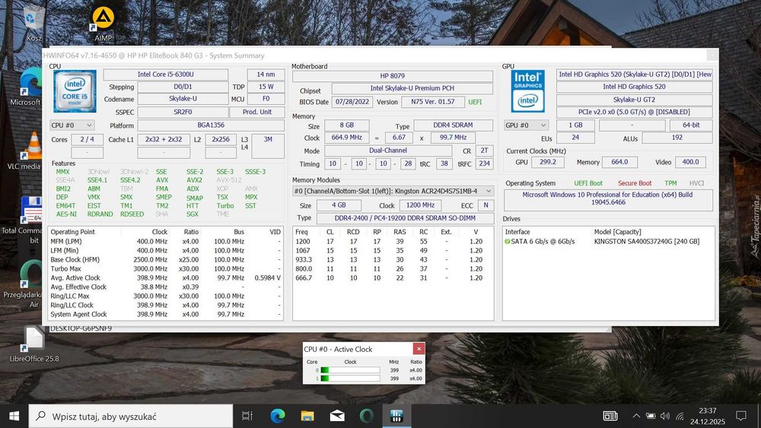Click the Intel Core i5 CPU logo
The width and height of the screenshot is (761, 428).
point(75,91)
